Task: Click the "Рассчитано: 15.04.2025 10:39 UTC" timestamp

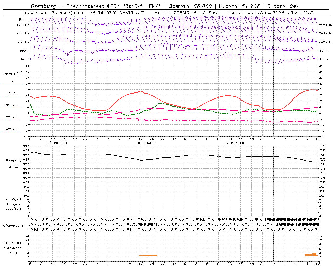Action: tap(270, 13)
